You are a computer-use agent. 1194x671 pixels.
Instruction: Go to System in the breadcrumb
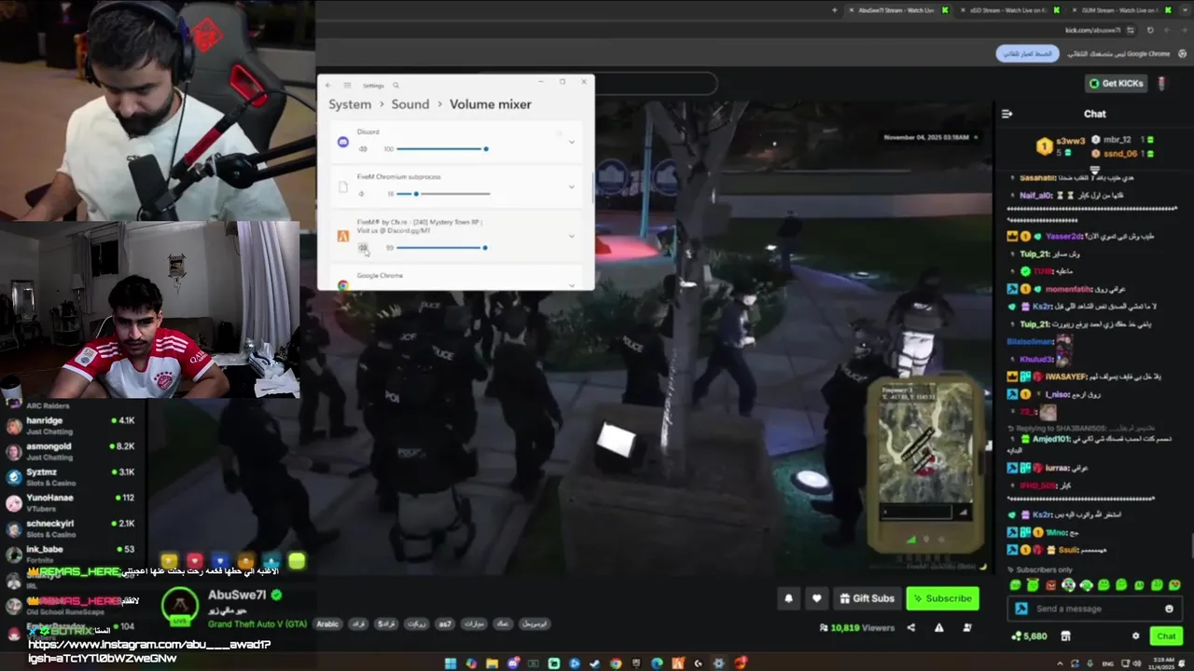(x=350, y=104)
